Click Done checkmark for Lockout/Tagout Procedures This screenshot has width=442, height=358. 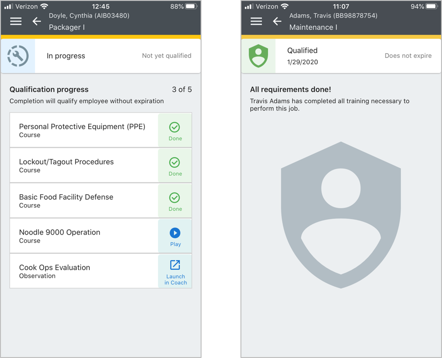click(x=175, y=166)
